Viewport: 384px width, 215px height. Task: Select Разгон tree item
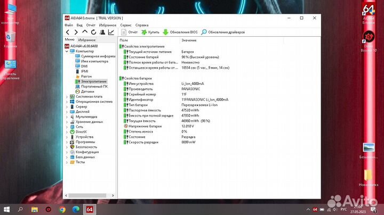(86, 76)
